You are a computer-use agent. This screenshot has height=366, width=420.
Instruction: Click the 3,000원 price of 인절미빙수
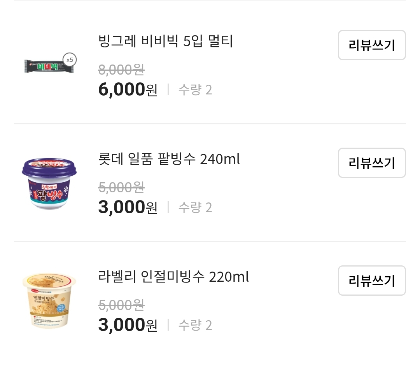(128, 324)
